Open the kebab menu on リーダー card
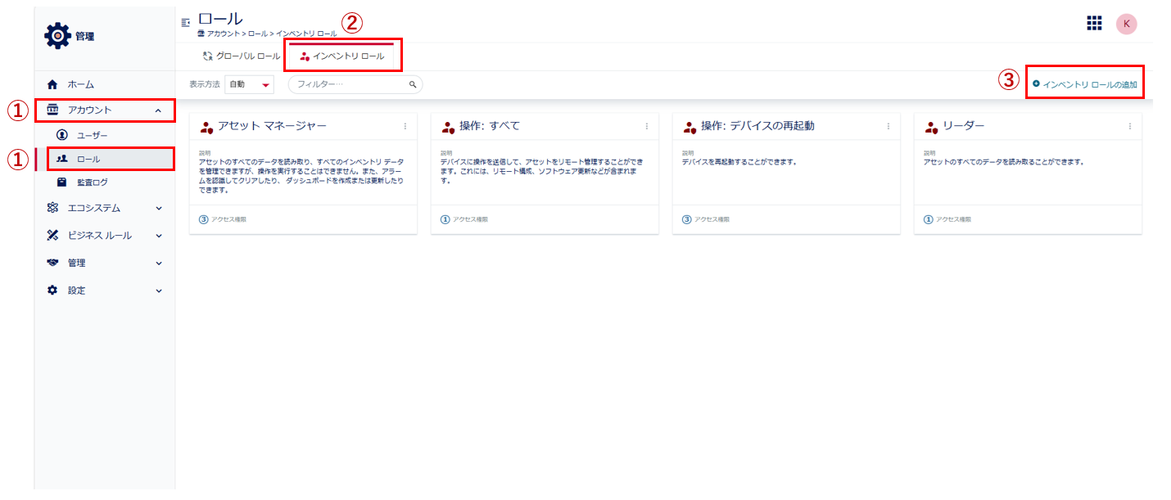Screen dimensions: 1171x500 coord(1129,126)
